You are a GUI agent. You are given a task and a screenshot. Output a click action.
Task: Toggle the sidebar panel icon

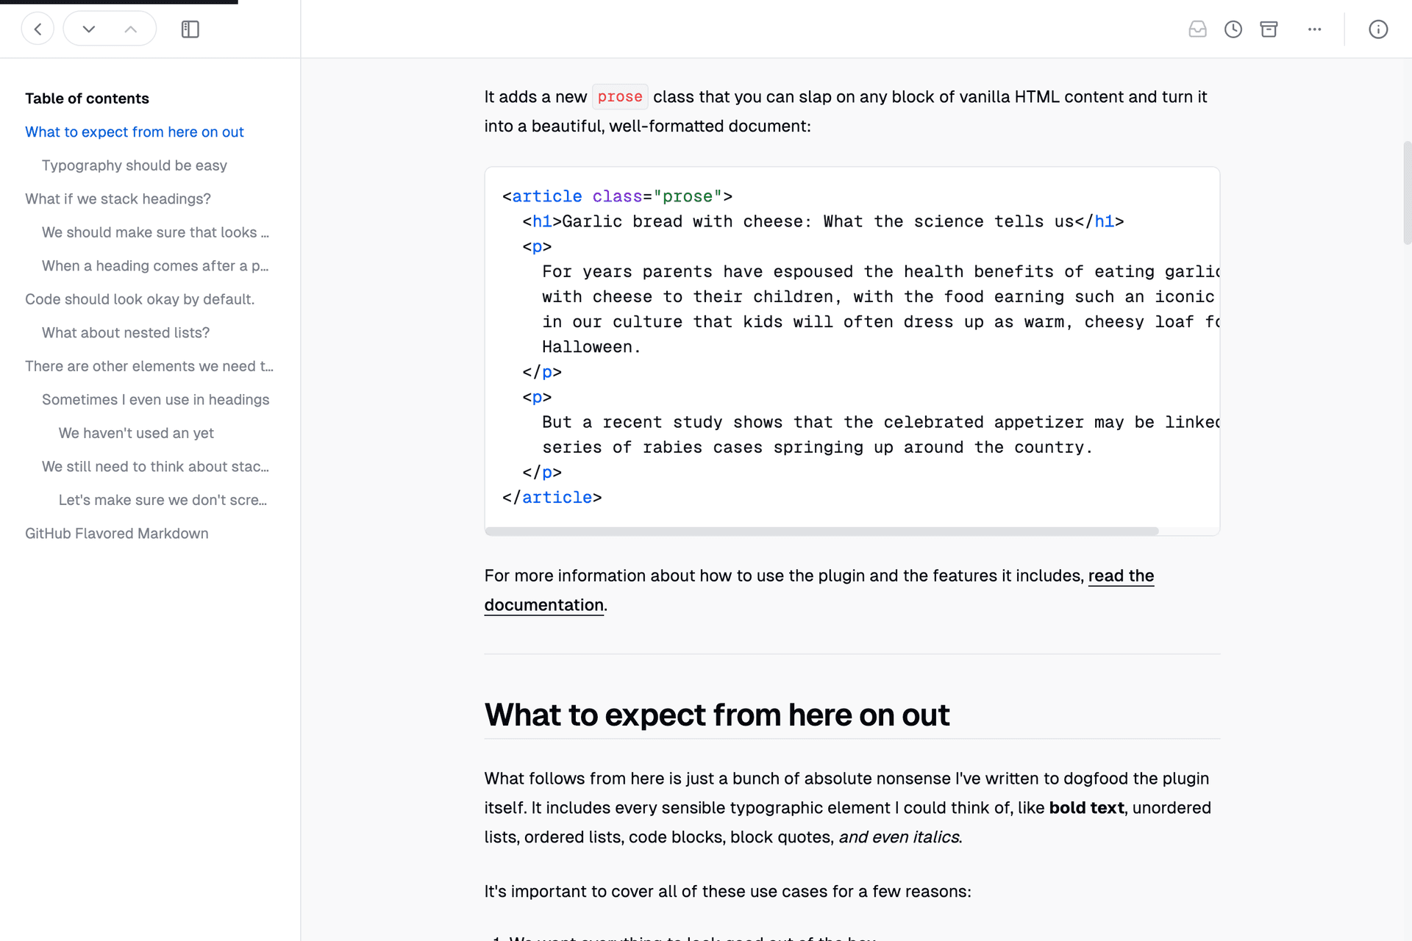[190, 29]
